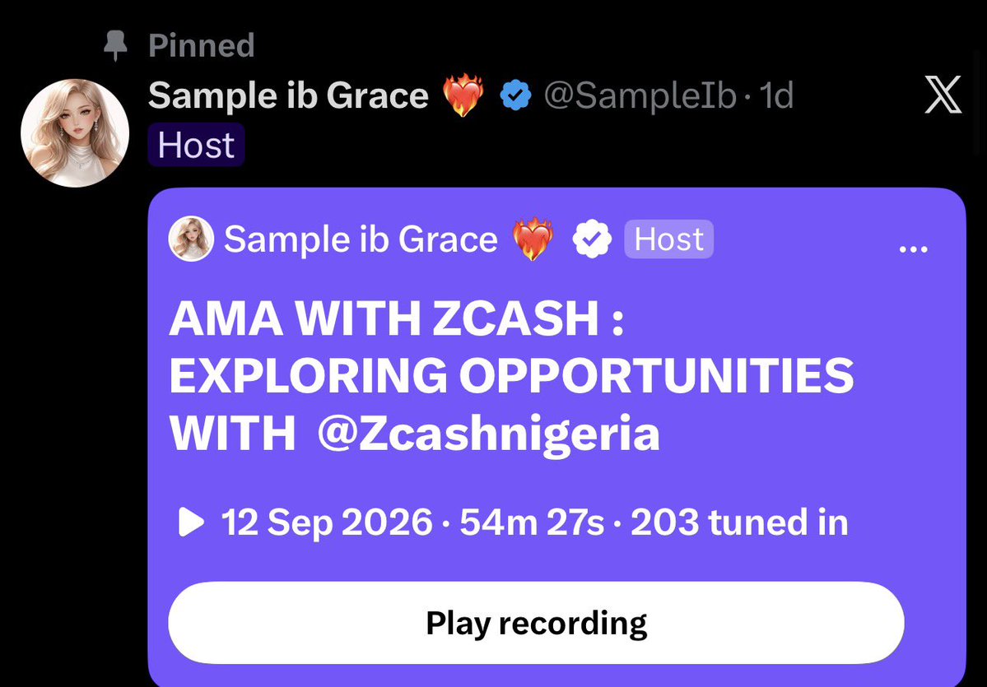This screenshot has height=687, width=987.
Task: Open the three-dot menu on Space card
Action: [x=914, y=249]
